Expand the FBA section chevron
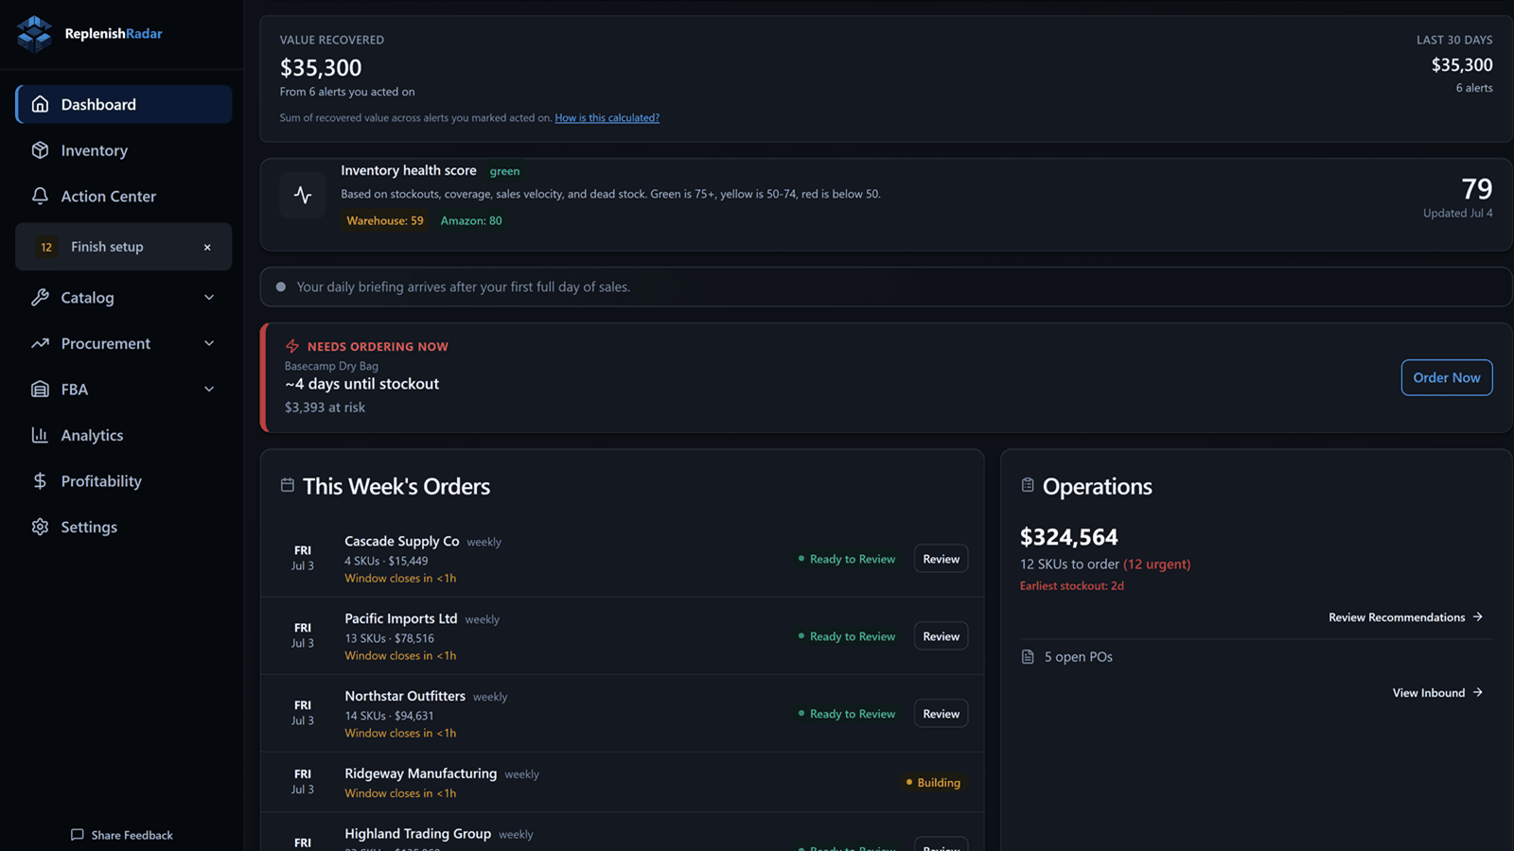Screen dimensions: 1514x851 (209, 389)
